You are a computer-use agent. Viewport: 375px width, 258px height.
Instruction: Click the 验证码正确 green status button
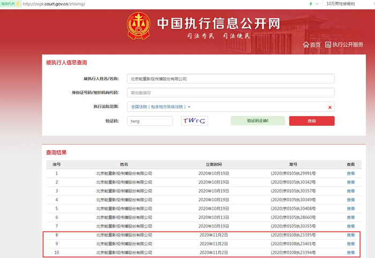pyautogui.click(x=257, y=121)
